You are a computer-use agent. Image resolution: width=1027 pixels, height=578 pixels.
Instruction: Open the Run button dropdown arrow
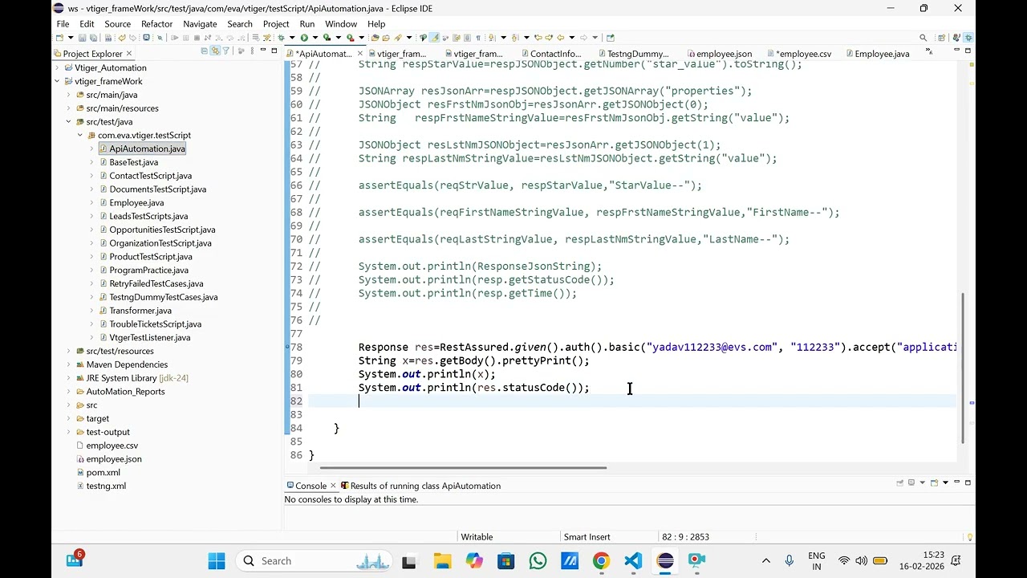[315, 38]
